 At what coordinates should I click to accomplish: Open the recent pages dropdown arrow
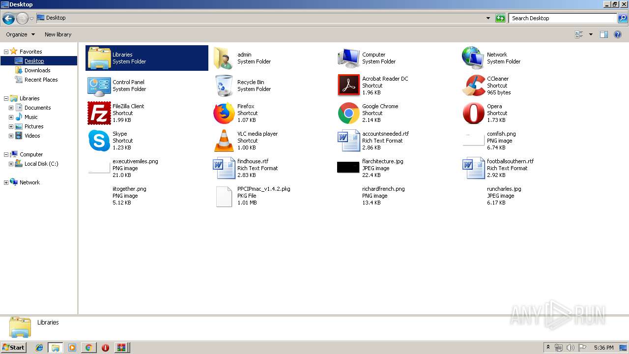pyautogui.click(x=31, y=19)
